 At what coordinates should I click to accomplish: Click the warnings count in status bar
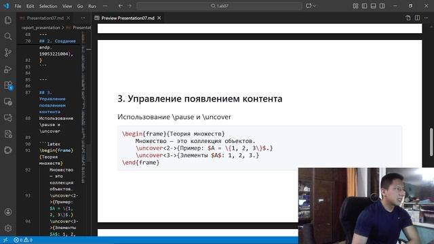[28, 240]
